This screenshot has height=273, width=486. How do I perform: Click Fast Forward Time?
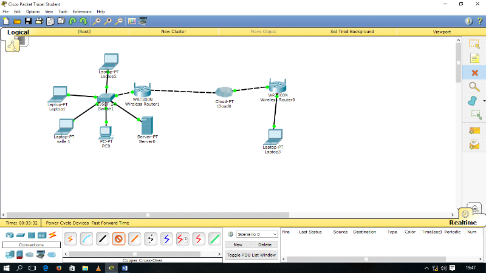(x=110, y=223)
